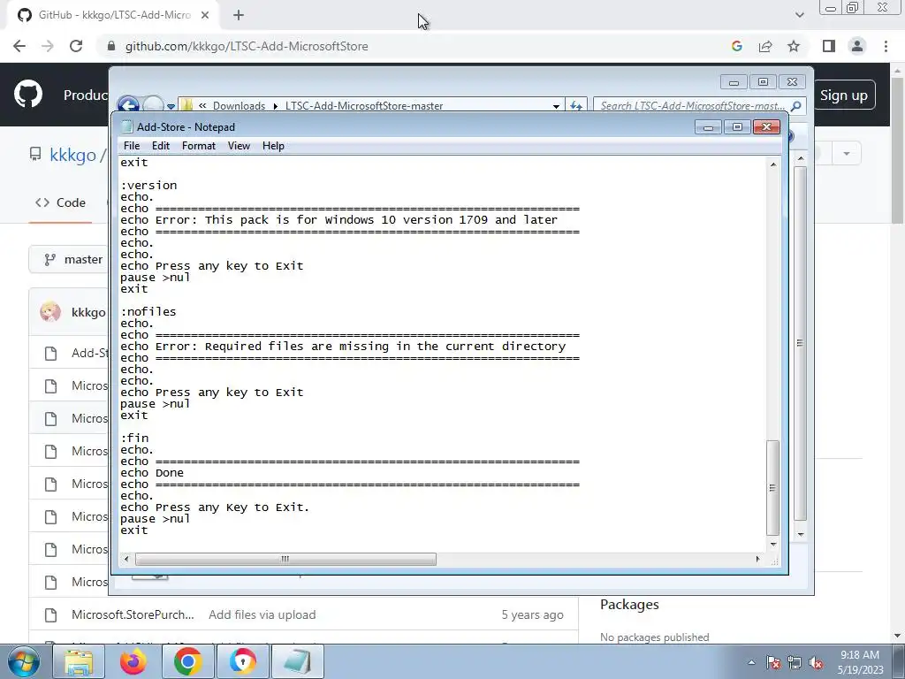Image resolution: width=905 pixels, height=679 pixels.
Task: Click file icon beside Microsoft.StorePurch...
Action: pyautogui.click(x=50, y=615)
